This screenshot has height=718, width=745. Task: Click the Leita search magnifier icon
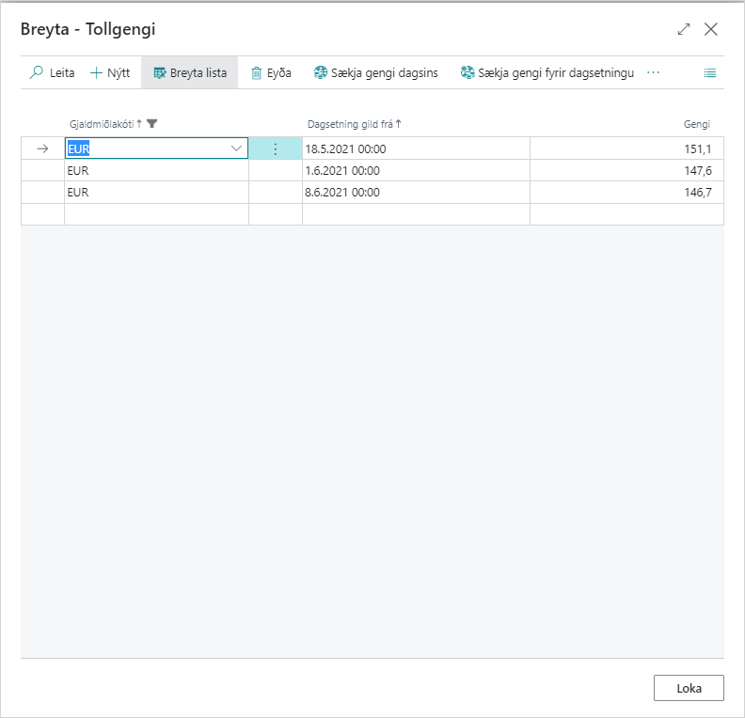coord(37,73)
